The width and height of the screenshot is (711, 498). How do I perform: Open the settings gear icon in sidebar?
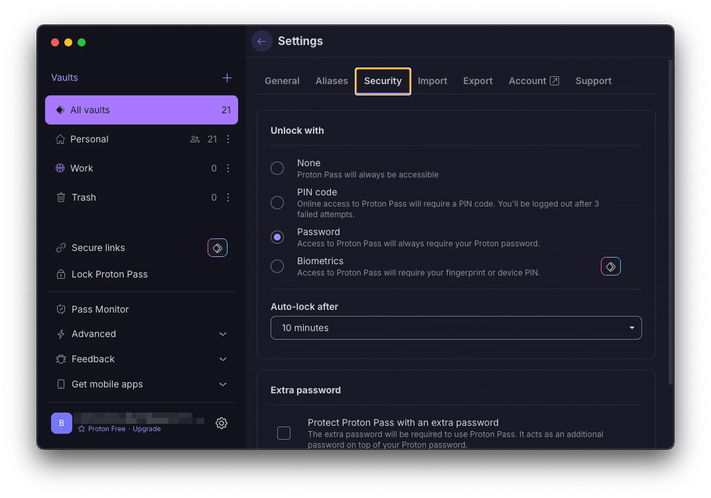(222, 423)
